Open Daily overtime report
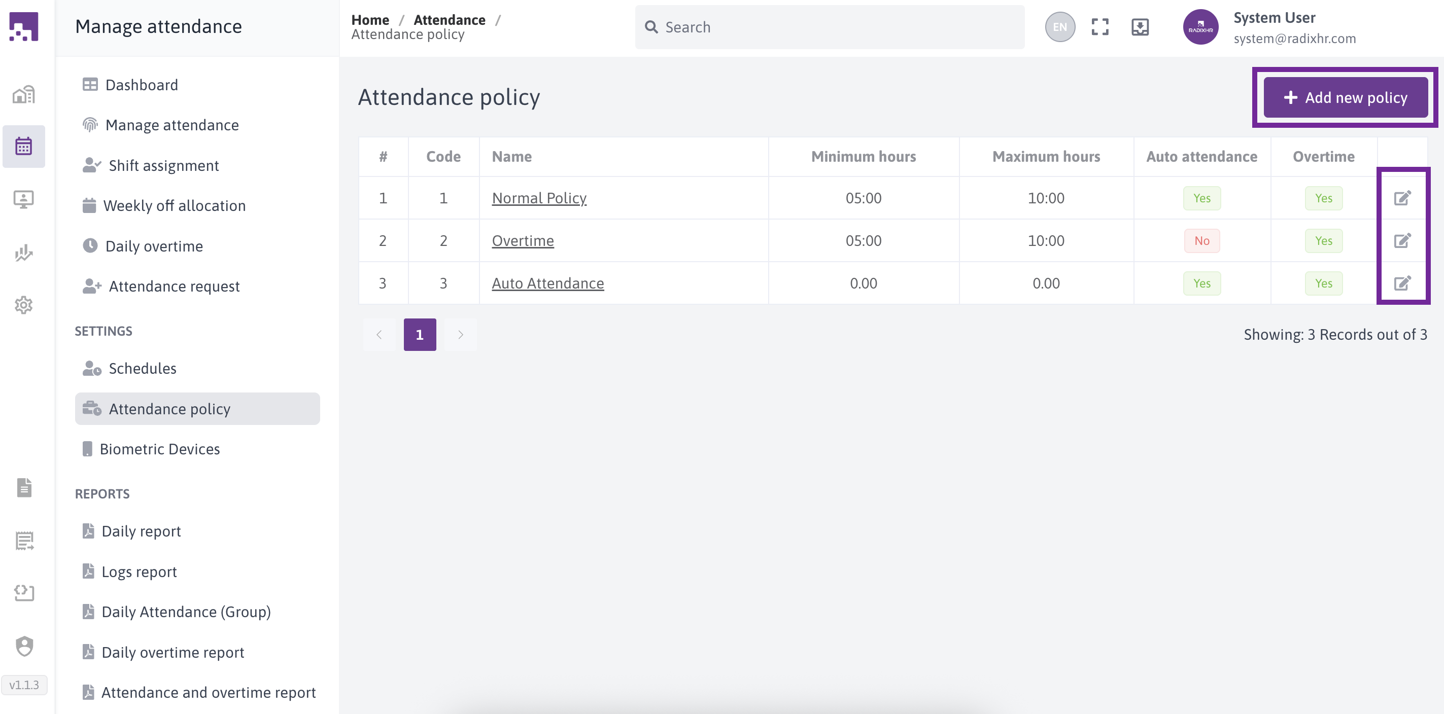The width and height of the screenshot is (1444, 714). (x=172, y=652)
